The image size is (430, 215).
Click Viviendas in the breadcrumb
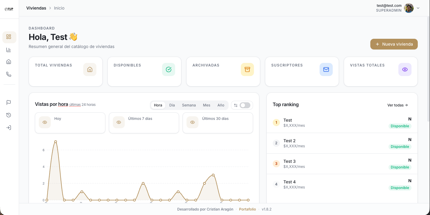[36, 8]
